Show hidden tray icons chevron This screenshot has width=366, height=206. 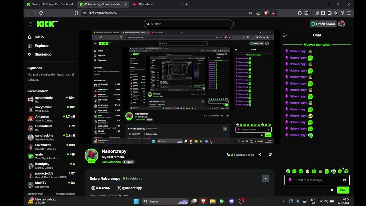(x=284, y=201)
